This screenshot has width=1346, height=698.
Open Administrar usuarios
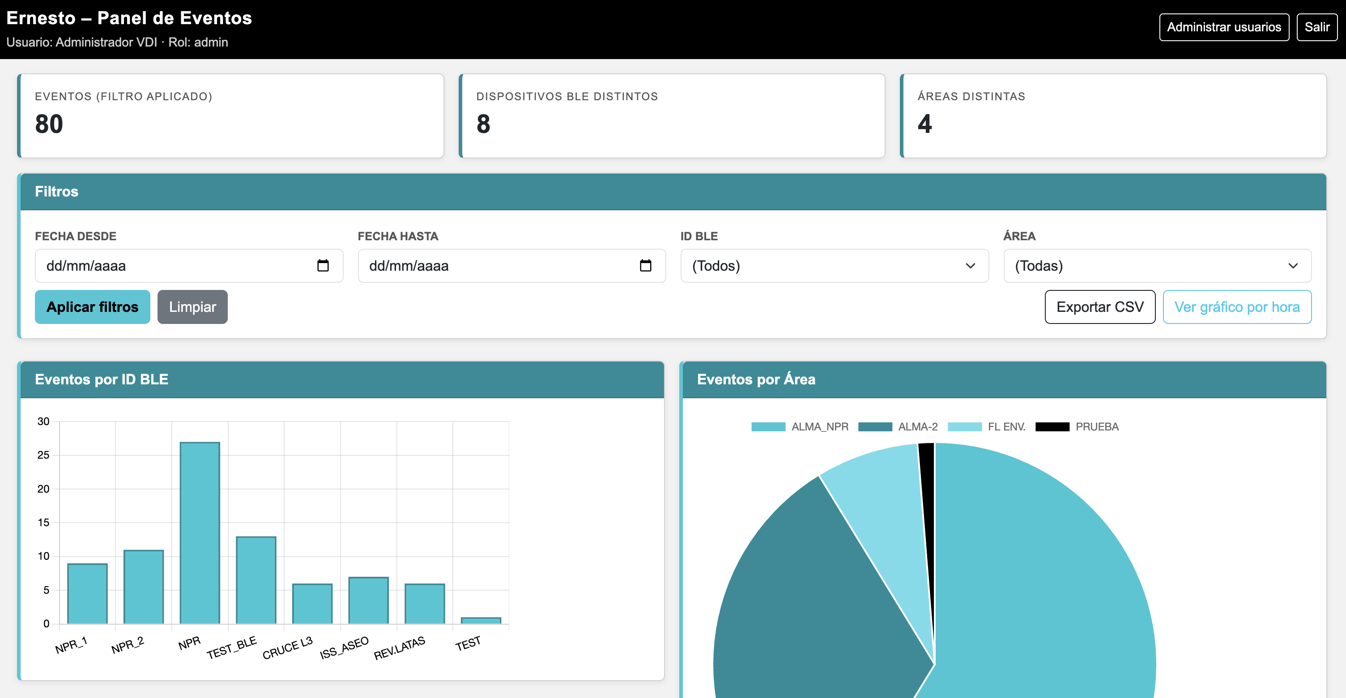tap(1224, 27)
